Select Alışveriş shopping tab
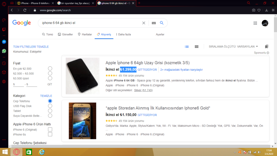 coord(104,34)
